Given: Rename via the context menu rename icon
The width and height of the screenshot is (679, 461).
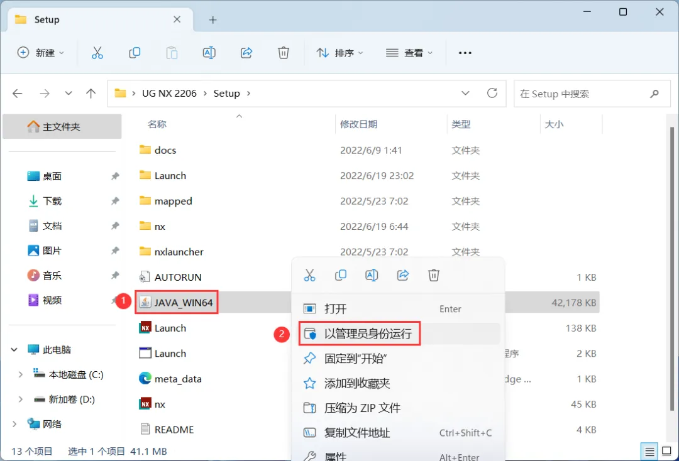Looking at the screenshot, I should pyautogui.click(x=372, y=275).
